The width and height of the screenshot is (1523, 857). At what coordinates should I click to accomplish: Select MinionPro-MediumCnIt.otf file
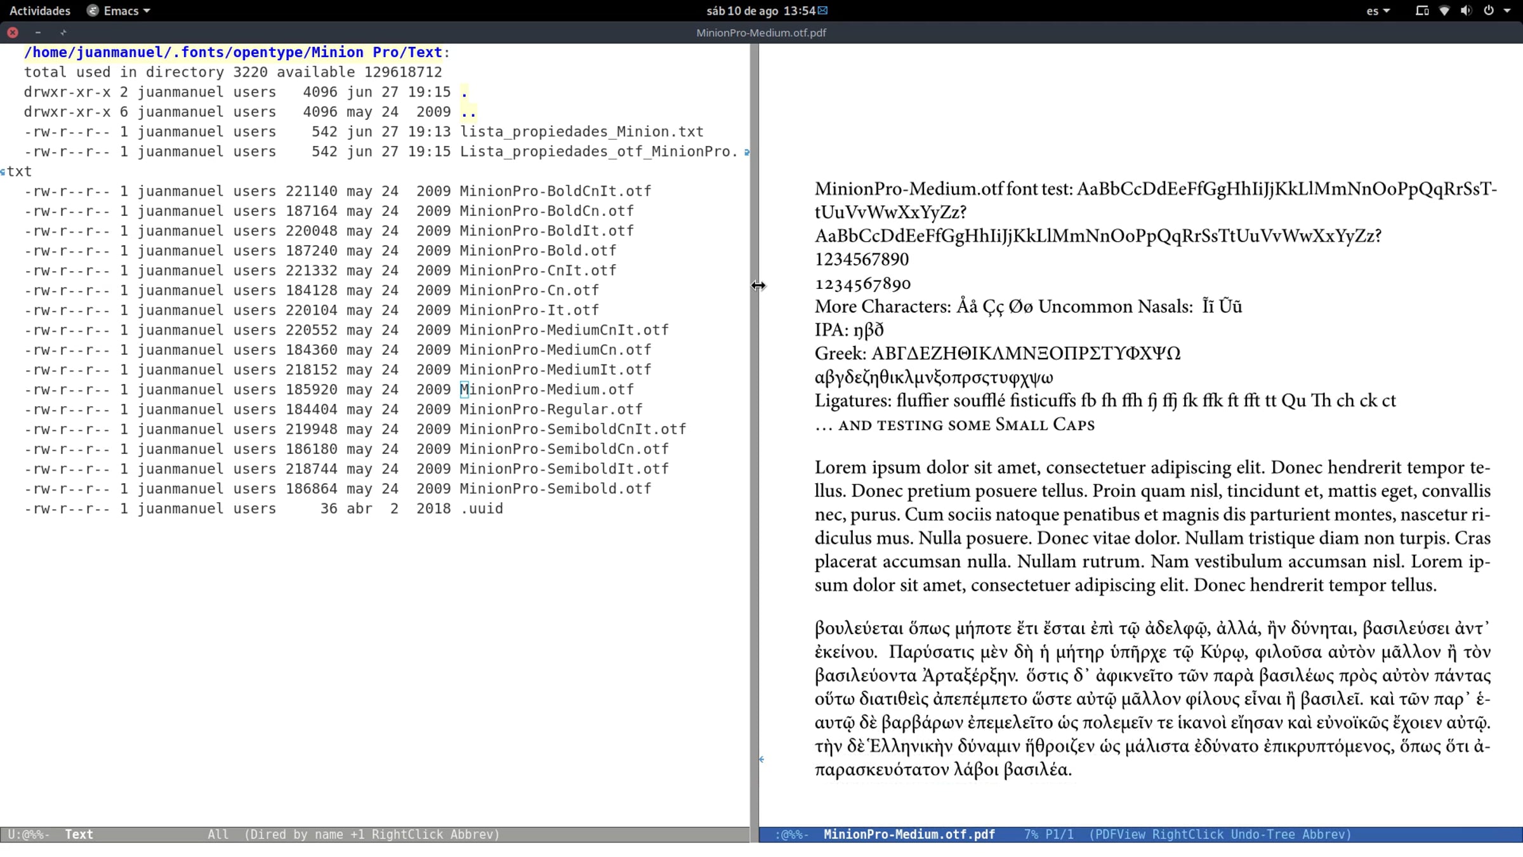tap(565, 330)
